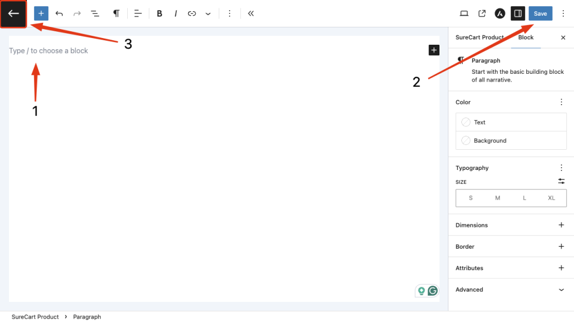The height and width of the screenshot is (322, 574).
Task: Undo the last change
Action: point(59,13)
